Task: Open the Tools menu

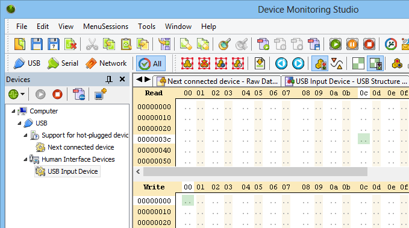Action: [146, 27]
